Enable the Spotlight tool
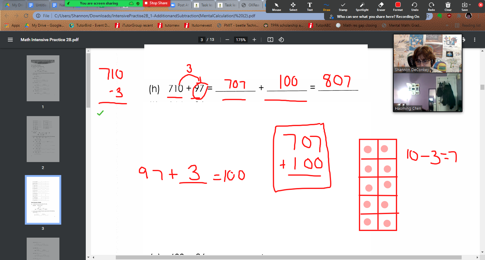 362,6
